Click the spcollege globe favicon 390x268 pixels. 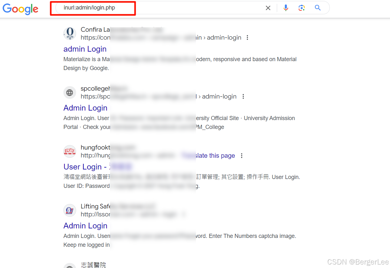point(69,92)
